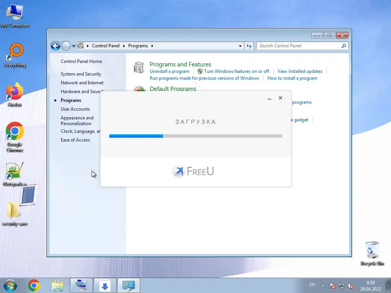Image resolution: width=391 pixels, height=293 pixels.
Task: Click How to install a program
Action: [292, 78]
